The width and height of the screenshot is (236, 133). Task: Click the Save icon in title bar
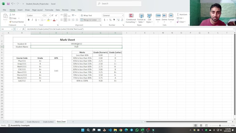(x=8, y=4)
